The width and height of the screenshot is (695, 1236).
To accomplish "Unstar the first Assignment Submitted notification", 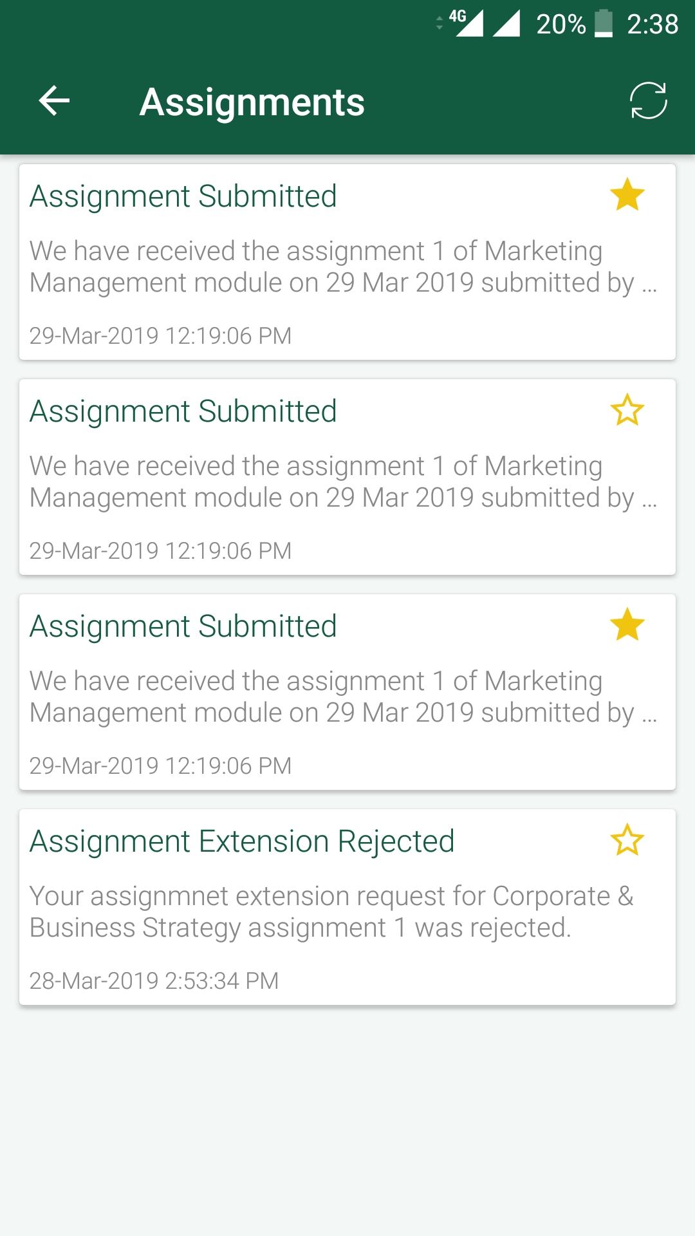I will [x=627, y=195].
